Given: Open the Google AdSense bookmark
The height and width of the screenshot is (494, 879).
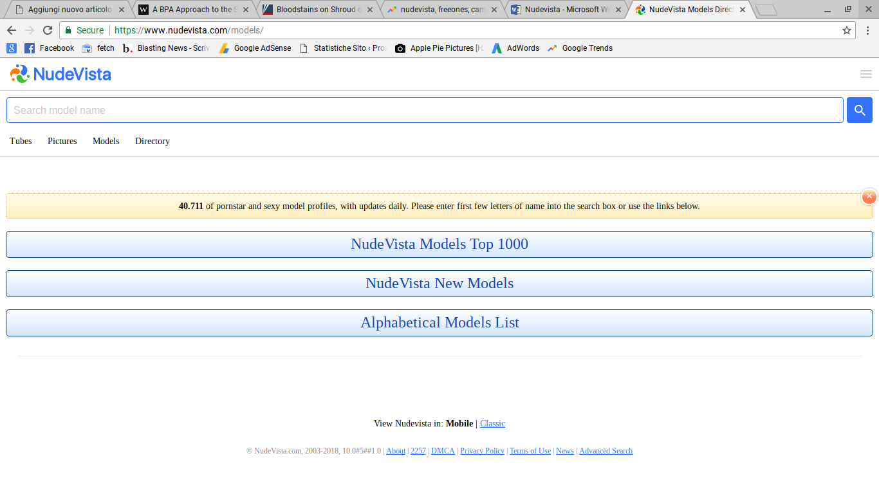Looking at the screenshot, I should 255,48.
